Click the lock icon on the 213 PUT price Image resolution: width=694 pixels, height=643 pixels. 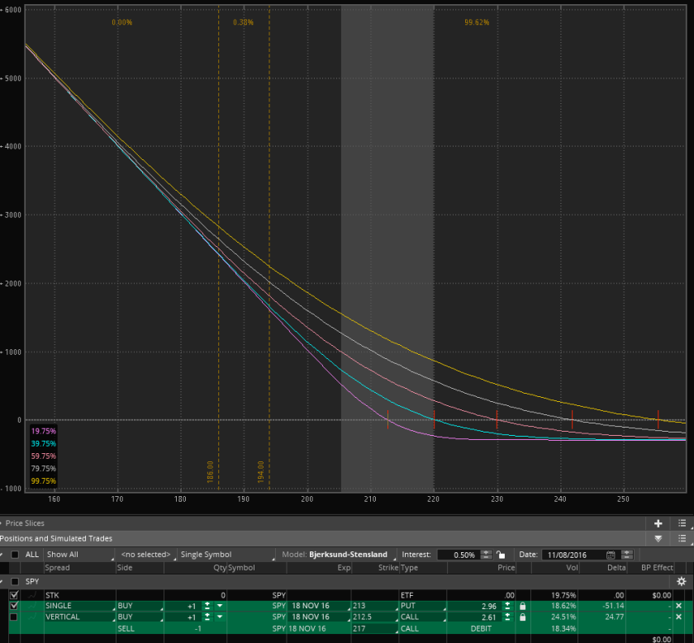pyautogui.click(x=522, y=606)
